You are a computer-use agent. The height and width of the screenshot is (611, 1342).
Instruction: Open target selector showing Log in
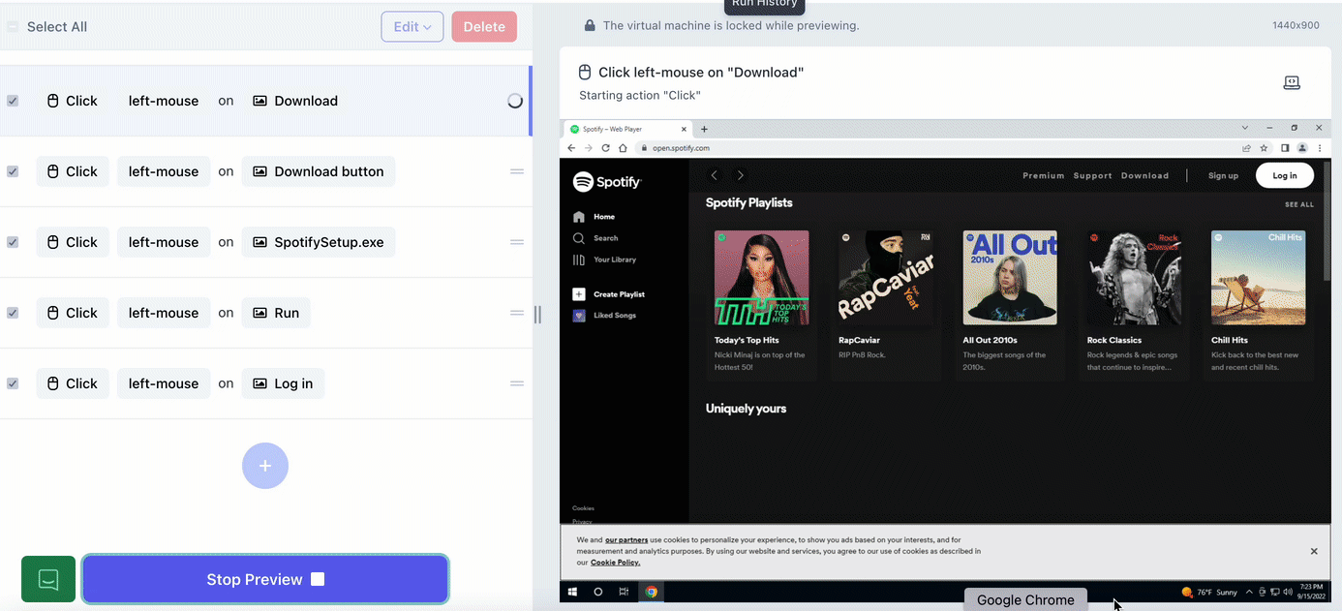point(284,383)
